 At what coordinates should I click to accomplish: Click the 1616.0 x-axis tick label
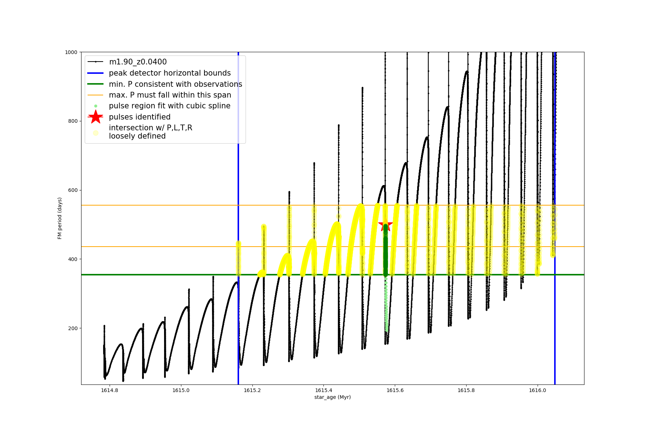[x=538, y=390]
